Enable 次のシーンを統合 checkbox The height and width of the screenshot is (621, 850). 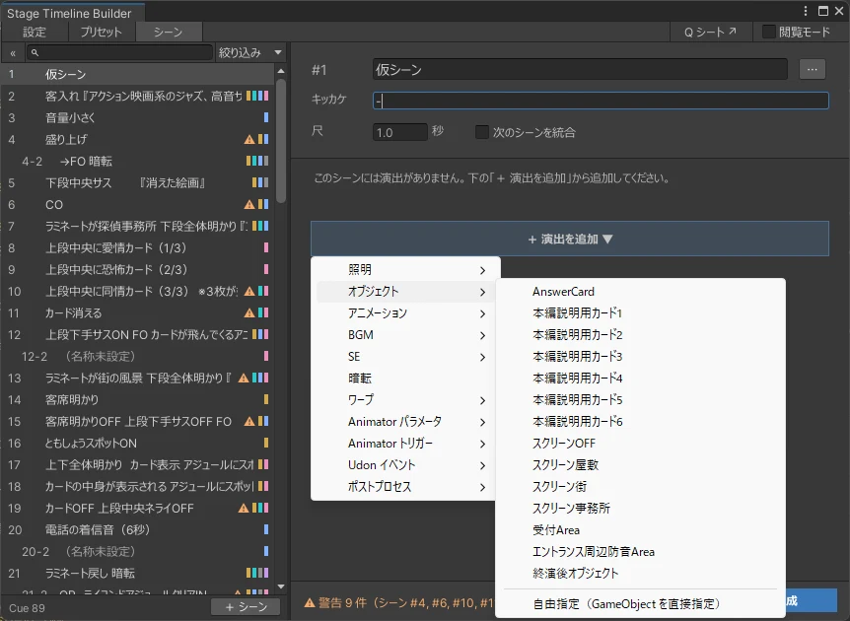pos(481,132)
